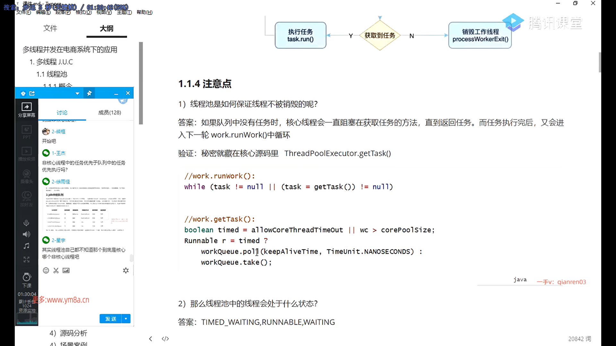Collapse sidebar with the left chevron
Viewport: 616px width, 346px height.
(x=150, y=339)
